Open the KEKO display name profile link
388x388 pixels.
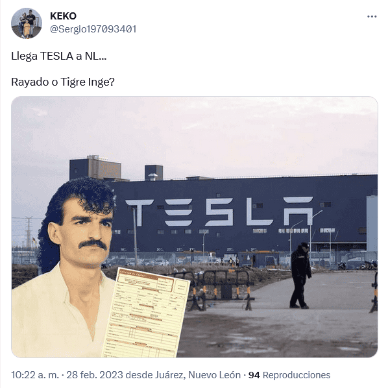63,16
